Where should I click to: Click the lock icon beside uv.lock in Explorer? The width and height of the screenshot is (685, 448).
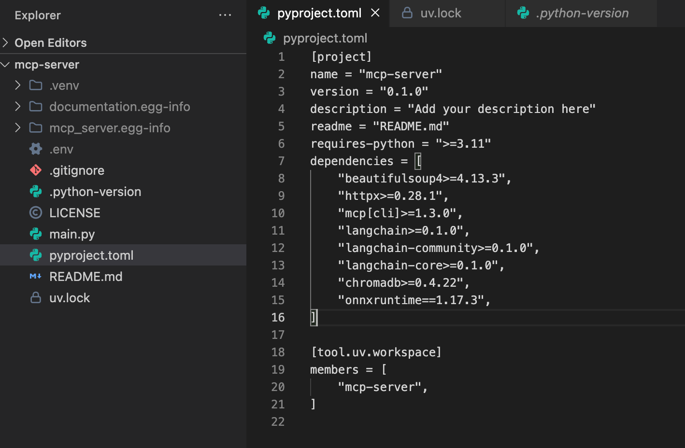pos(36,297)
